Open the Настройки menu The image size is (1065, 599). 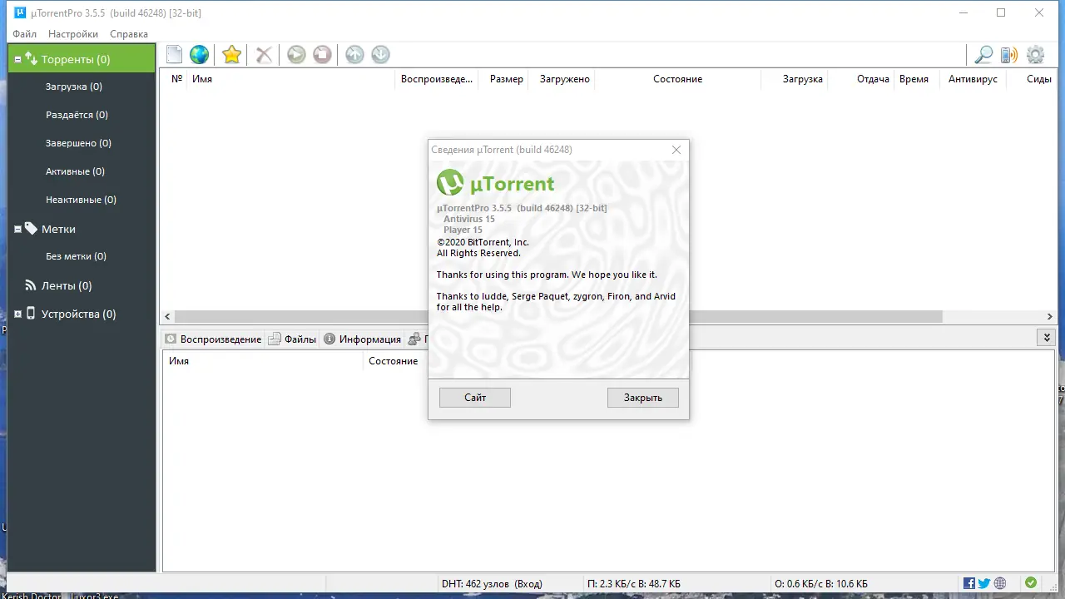[72, 34]
